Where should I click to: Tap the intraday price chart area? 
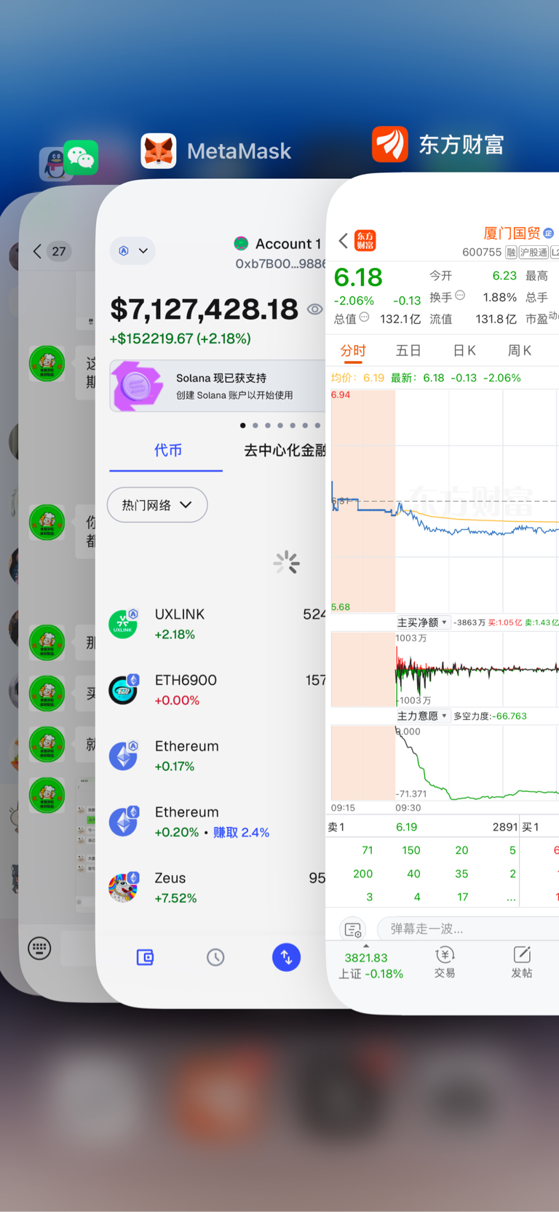click(x=445, y=501)
